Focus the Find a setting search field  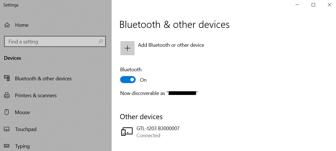pyautogui.click(x=51, y=41)
